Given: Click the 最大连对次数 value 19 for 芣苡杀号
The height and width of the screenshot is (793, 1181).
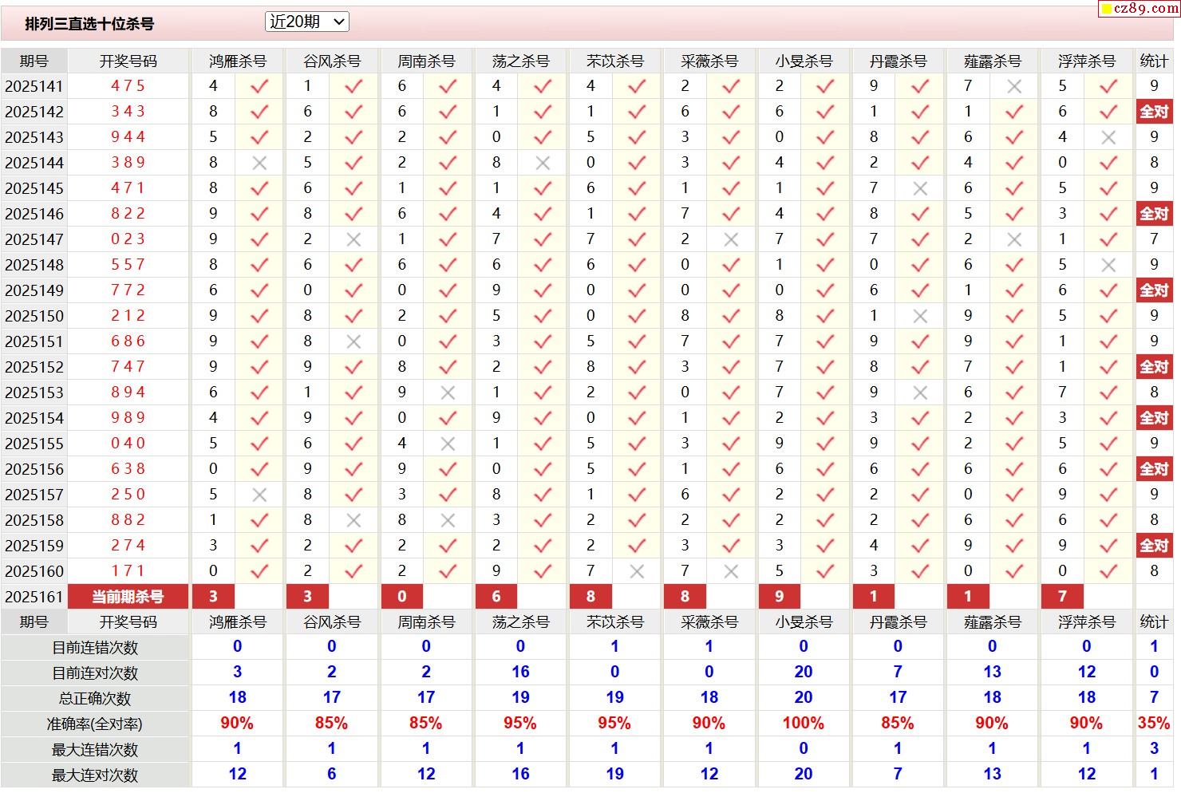Looking at the screenshot, I should (x=614, y=775).
